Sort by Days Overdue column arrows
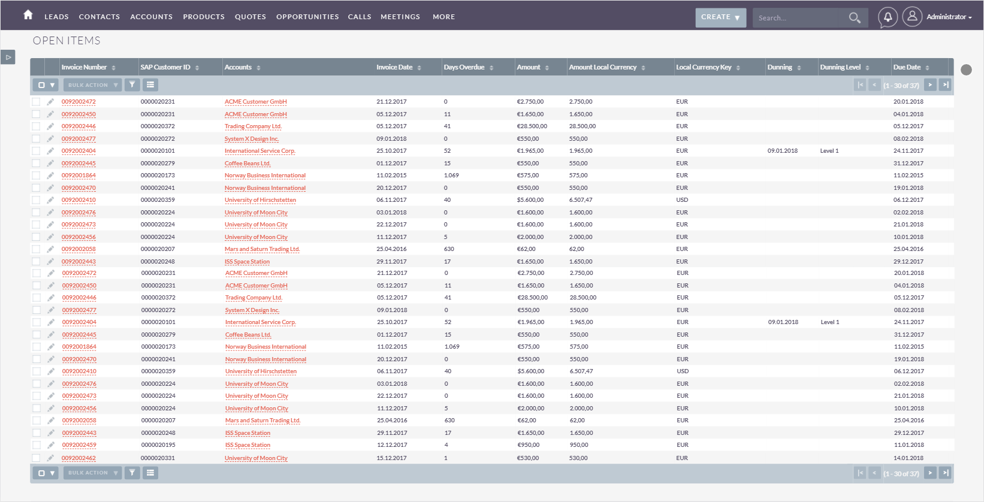This screenshot has width=984, height=502. [x=491, y=68]
